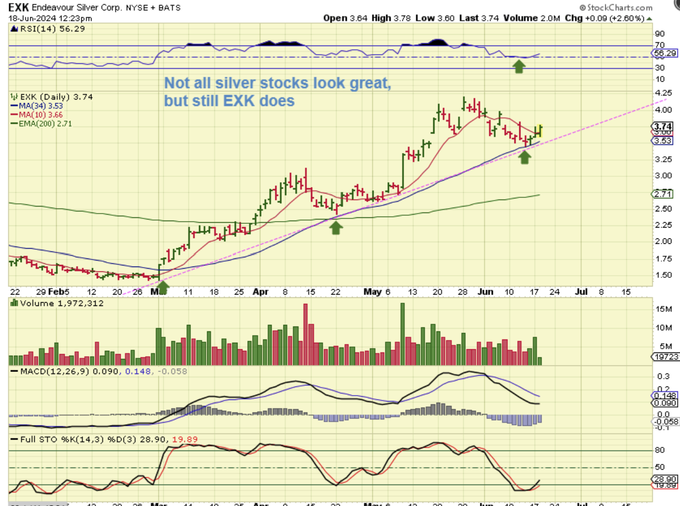Click the 4.25 price axis label
Image resolution: width=680 pixels, height=506 pixels.
tap(664, 92)
